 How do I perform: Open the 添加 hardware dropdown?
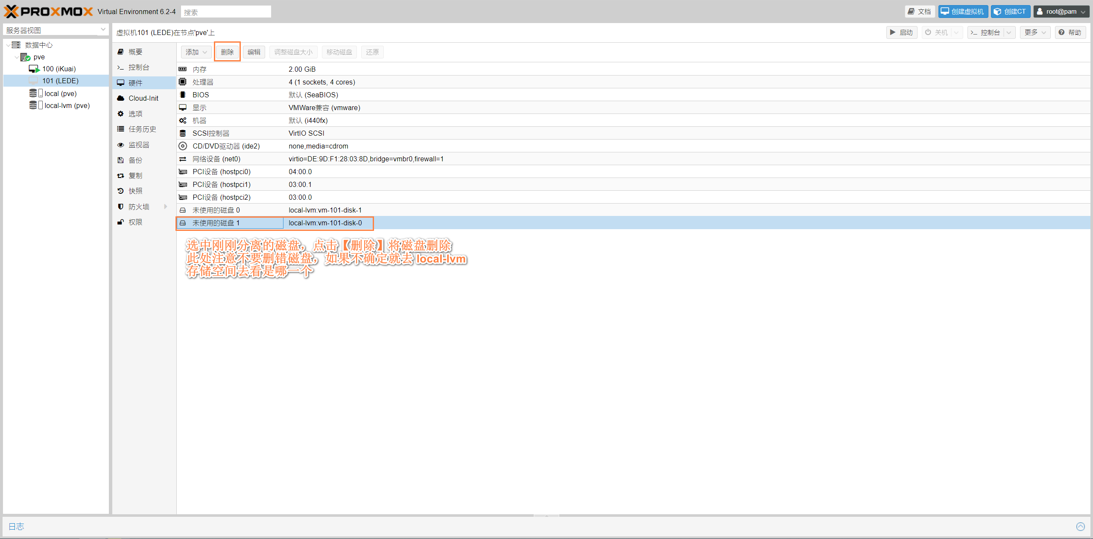(196, 52)
